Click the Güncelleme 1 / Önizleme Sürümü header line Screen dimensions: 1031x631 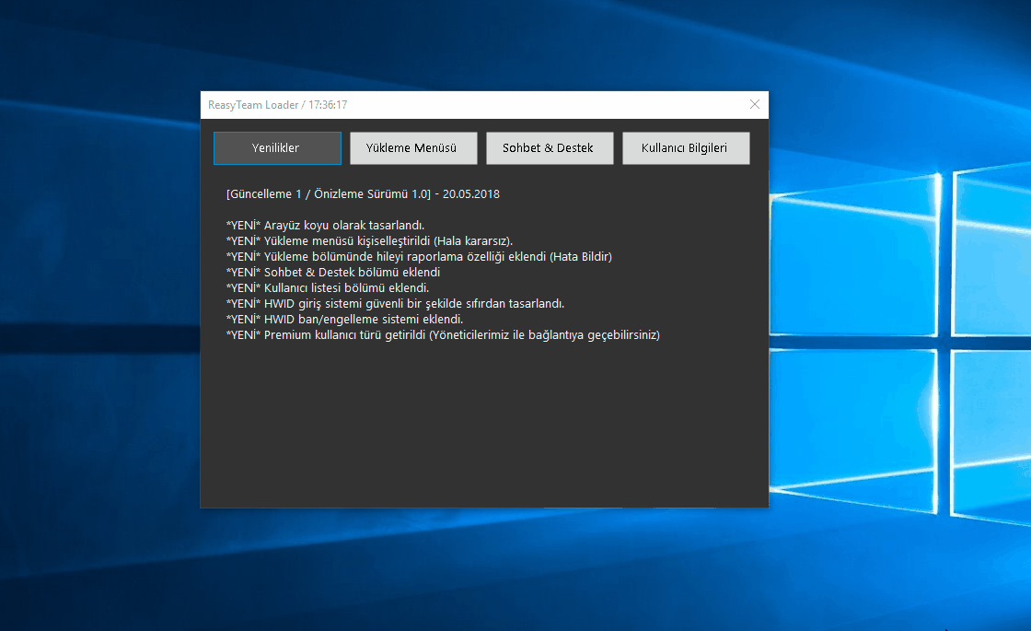(x=363, y=194)
